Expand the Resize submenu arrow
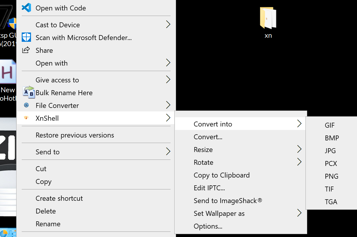357x237 pixels. point(299,149)
